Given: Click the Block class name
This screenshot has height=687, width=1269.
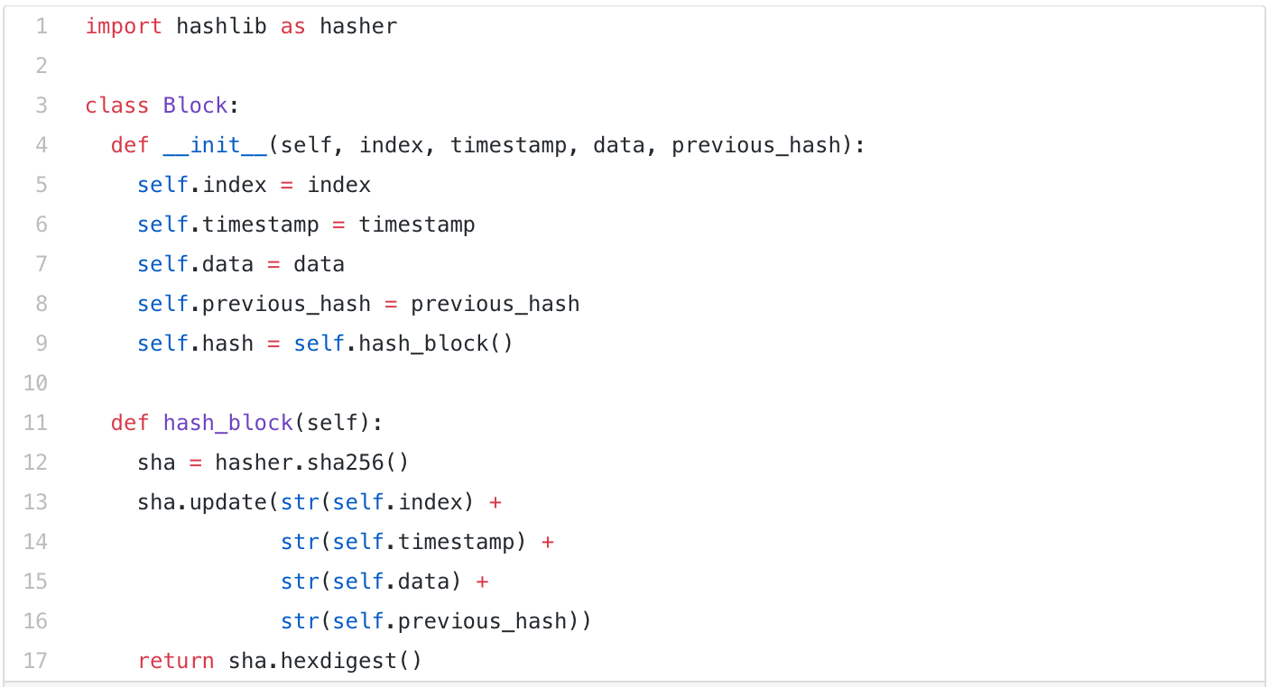Looking at the screenshot, I should [195, 105].
